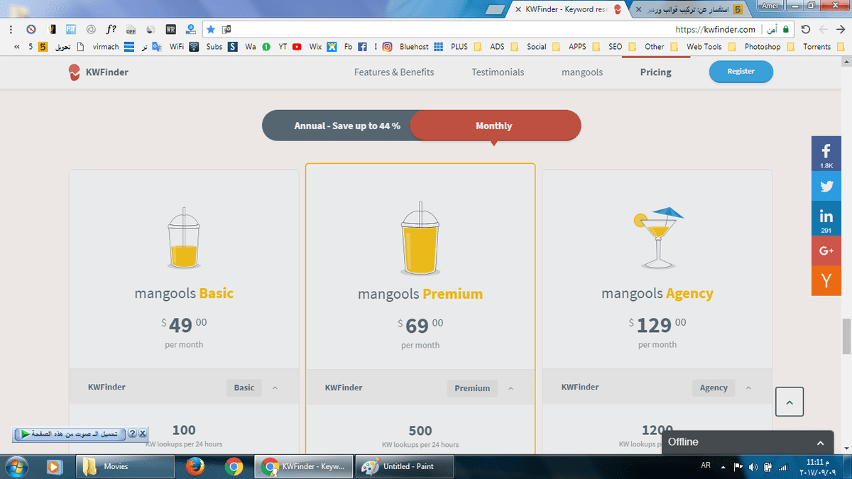Click the mangools Basic cup image
This screenshot has width=852, height=479.
coord(184,238)
